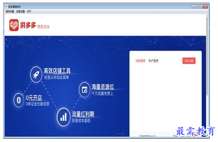Click the 海量资源位 heading text

click(103, 87)
